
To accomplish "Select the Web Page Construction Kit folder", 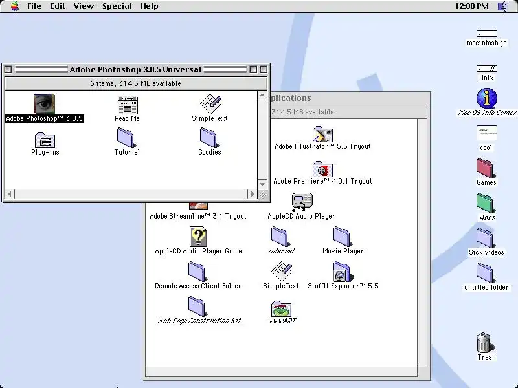I will point(197,307).
